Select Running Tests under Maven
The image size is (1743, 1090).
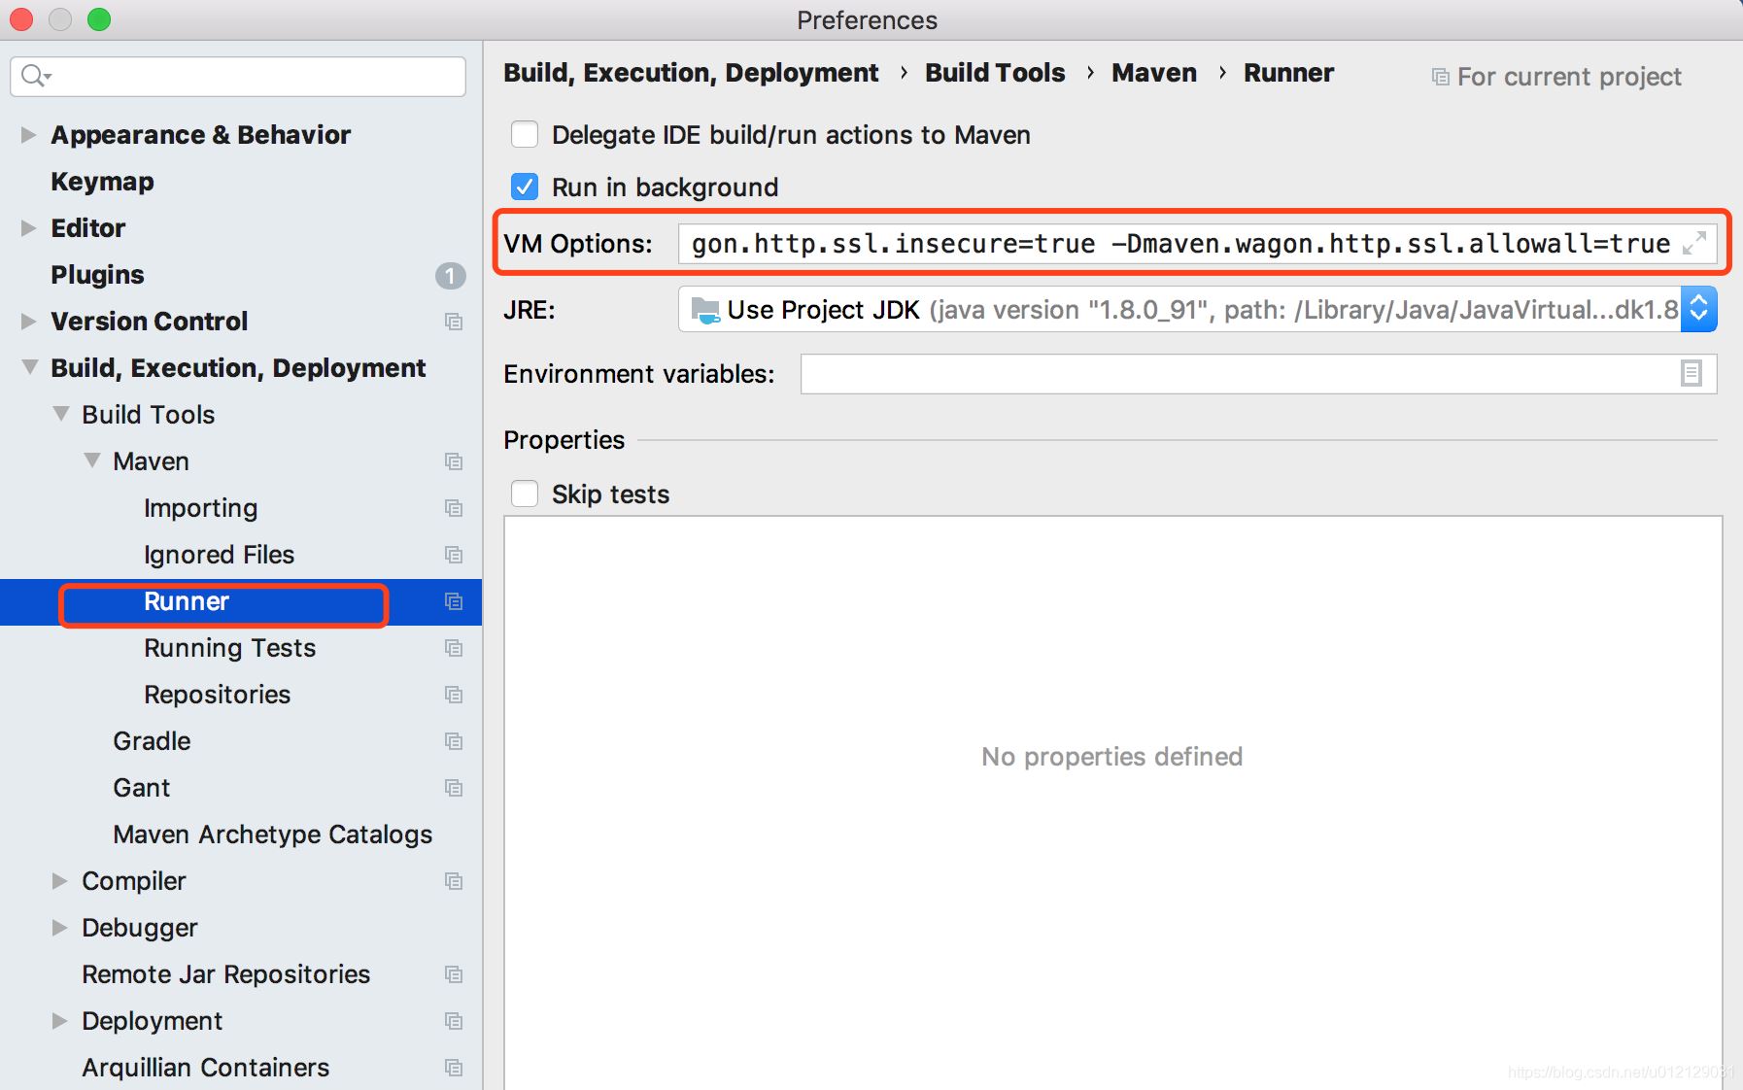pos(230,648)
